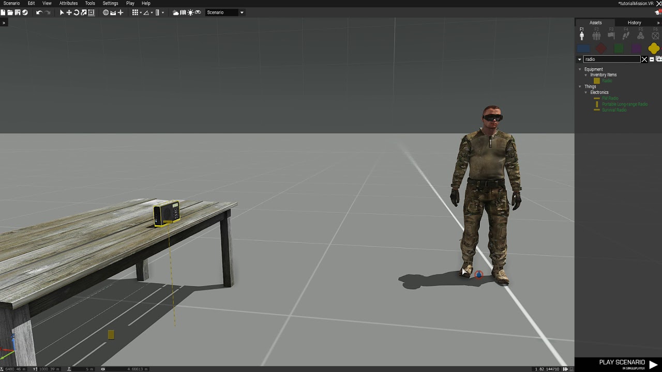Select FM Radio asset

[610, 98]
